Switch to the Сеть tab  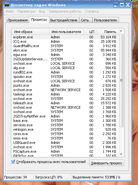click(x=86, y=20)
